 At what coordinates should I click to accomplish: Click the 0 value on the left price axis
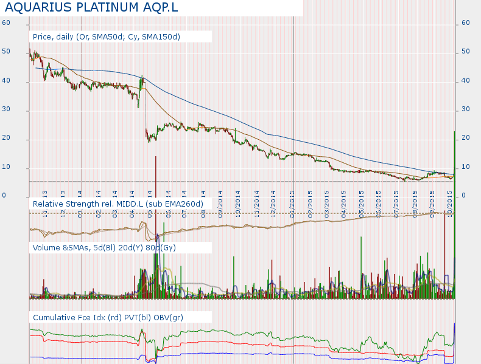[x=4, y=195]
